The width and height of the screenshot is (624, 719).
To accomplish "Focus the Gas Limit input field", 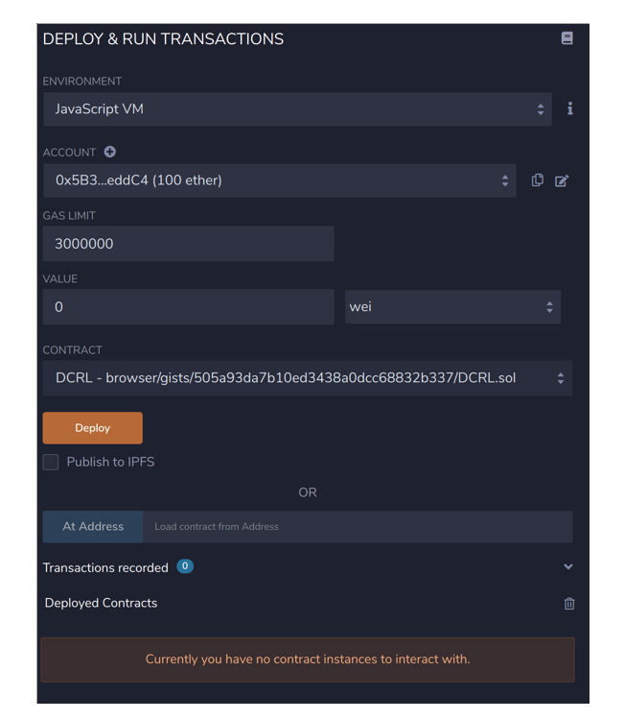I will (188, 244).
